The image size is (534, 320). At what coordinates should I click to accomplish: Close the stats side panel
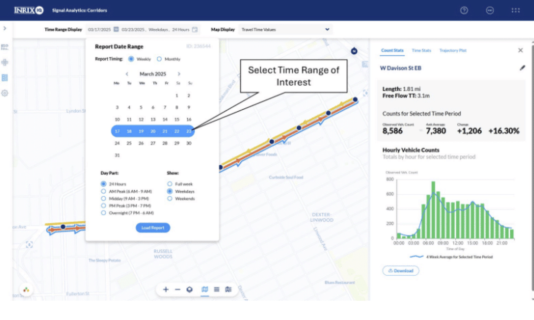pyautogui.click(x=520, y=50)
